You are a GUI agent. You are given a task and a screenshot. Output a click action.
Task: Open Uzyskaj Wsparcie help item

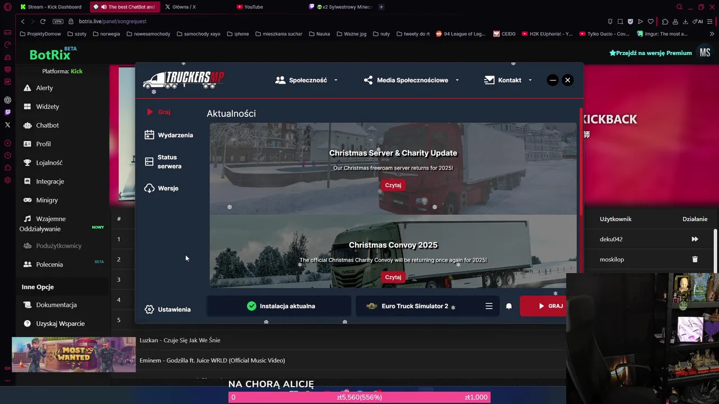(54, 324)
